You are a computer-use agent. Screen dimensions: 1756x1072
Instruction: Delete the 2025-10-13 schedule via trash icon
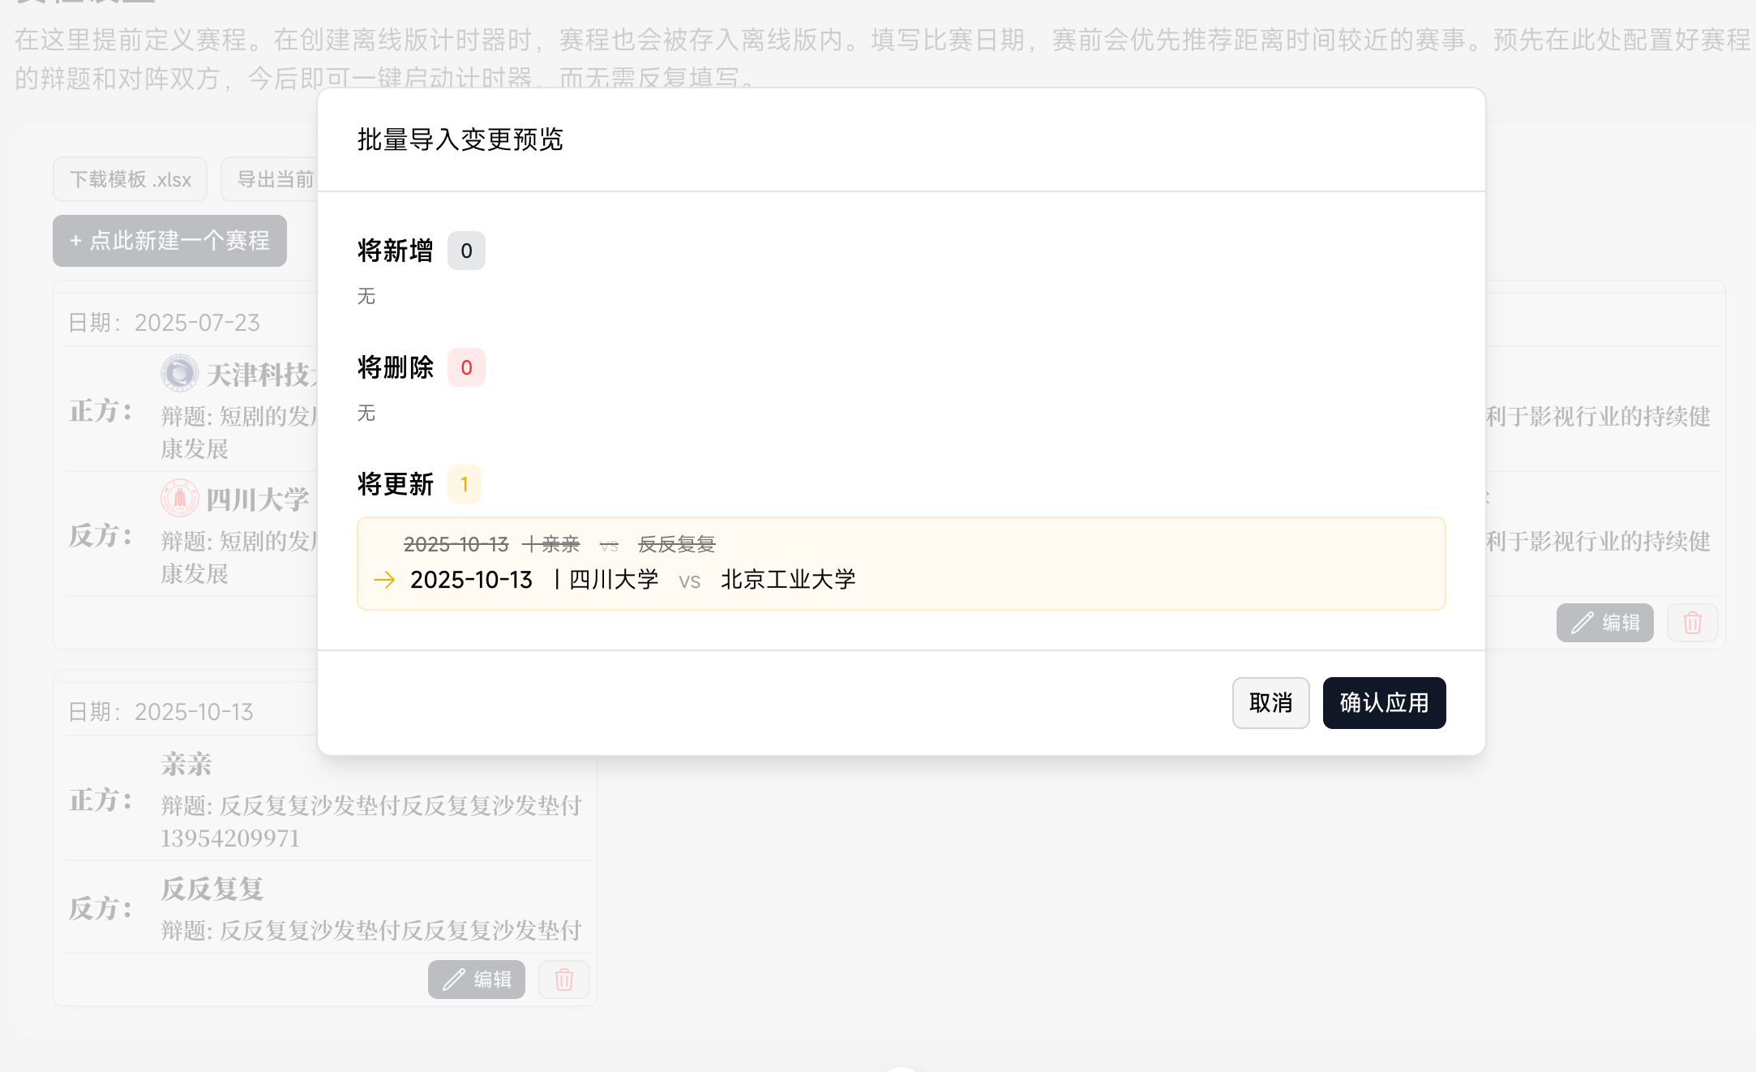point(563,980)
